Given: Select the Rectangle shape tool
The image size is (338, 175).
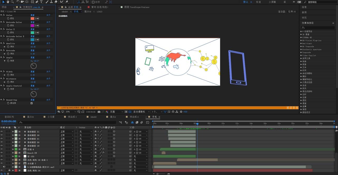Looking at the screenshot, I should click(x=32, y=2).
